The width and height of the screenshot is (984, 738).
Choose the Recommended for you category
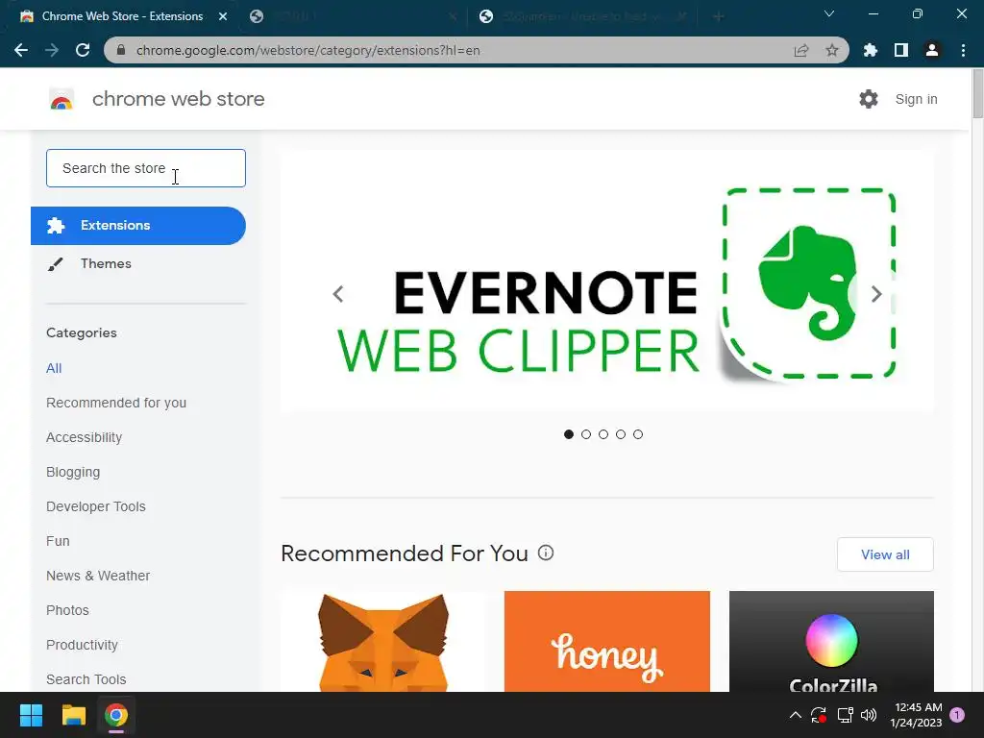coord(116,403)
